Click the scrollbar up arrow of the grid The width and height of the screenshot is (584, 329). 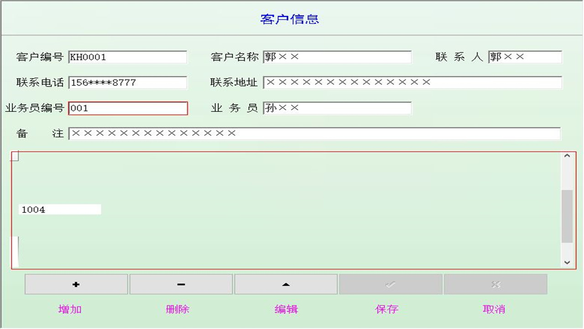point(567,156)
